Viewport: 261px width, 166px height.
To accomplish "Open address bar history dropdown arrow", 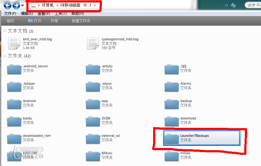I will pos(226,6).
